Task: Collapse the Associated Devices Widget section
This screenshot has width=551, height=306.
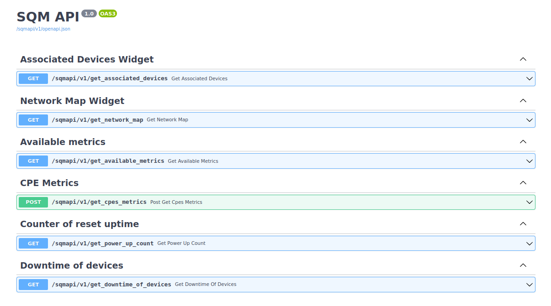Action: (x=523, y=59)
